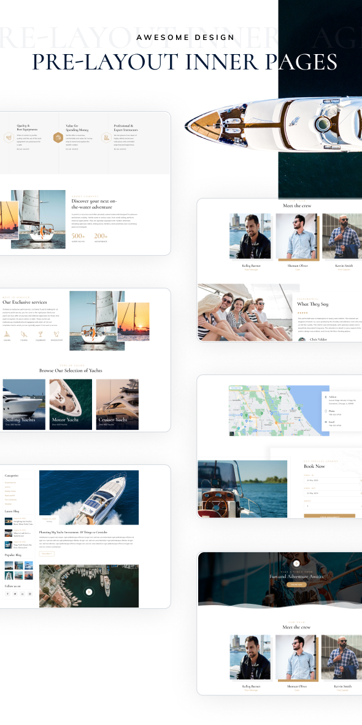This screenshot has width=362, height=725.
Task: Open the first link in the Categories list
Action: pos(9,482)
